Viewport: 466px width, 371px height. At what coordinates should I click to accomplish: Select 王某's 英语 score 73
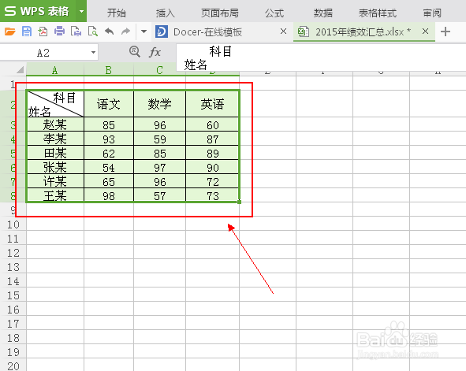click(212, 195)
